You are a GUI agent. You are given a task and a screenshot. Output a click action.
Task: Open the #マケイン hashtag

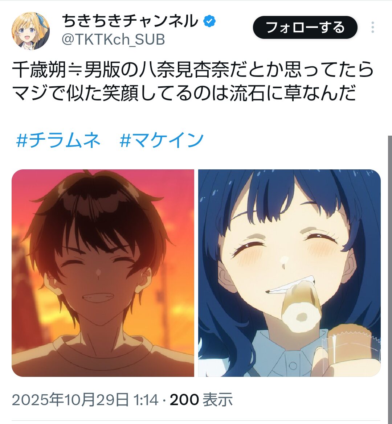click(162, 140)
